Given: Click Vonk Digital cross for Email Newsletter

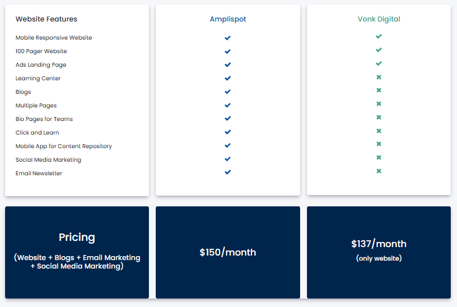Looking at the screenshot, I should (x=379, y=171).
